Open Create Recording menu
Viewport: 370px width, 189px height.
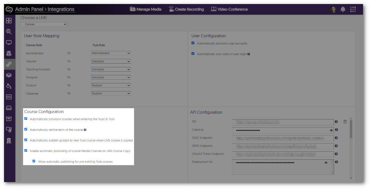point(186,9)
